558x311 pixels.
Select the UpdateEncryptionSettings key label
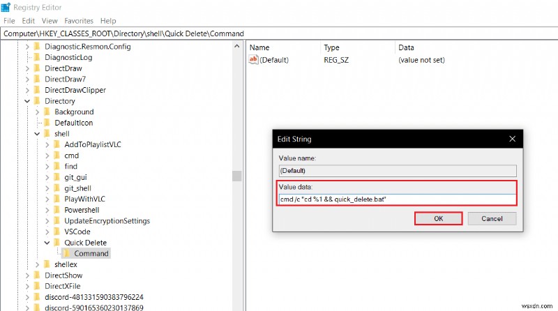point(107,221)
